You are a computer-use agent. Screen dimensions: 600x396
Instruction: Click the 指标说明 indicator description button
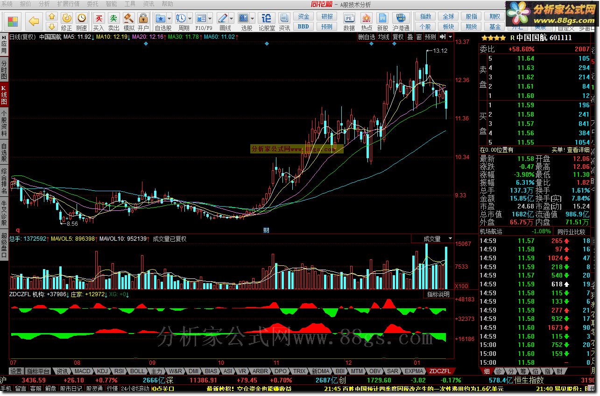pyautogui.click(x=438, y=294)
